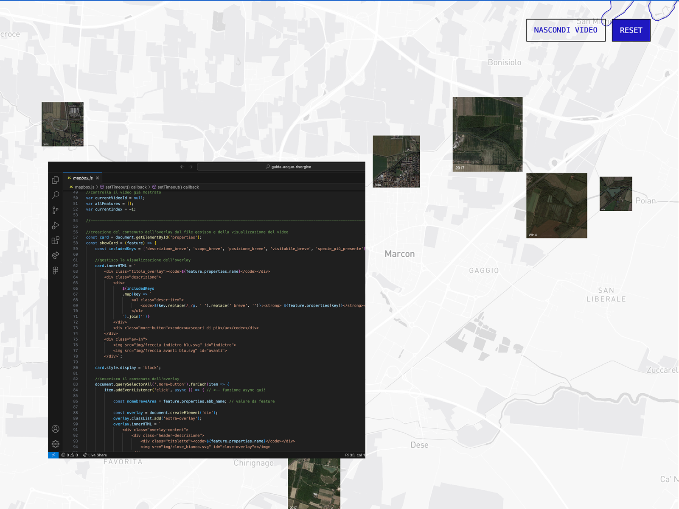Click the Chirignago map label
The image size is (679, 509).
(x=254, y=463)
